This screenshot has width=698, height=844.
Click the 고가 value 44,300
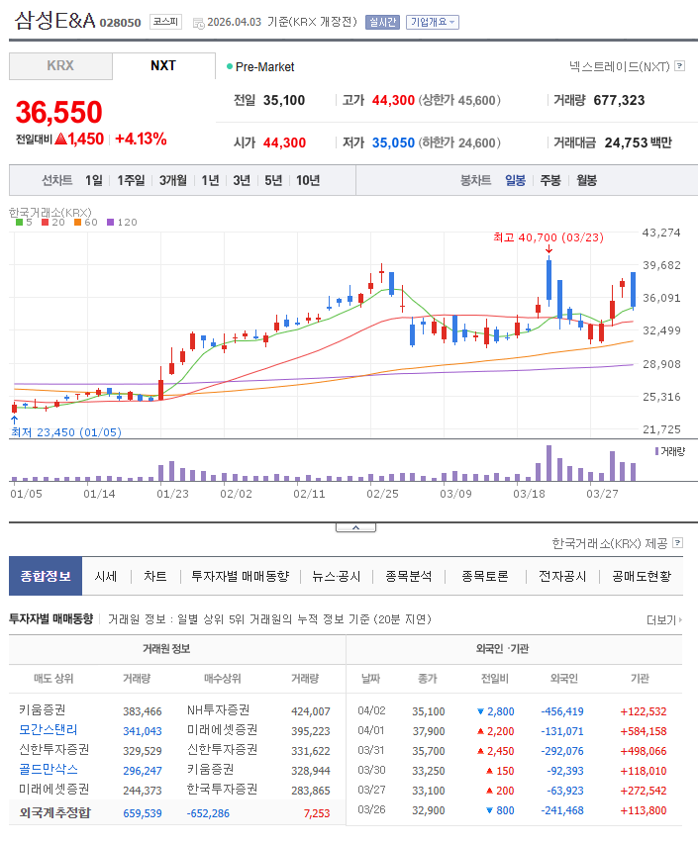[393, 100]
